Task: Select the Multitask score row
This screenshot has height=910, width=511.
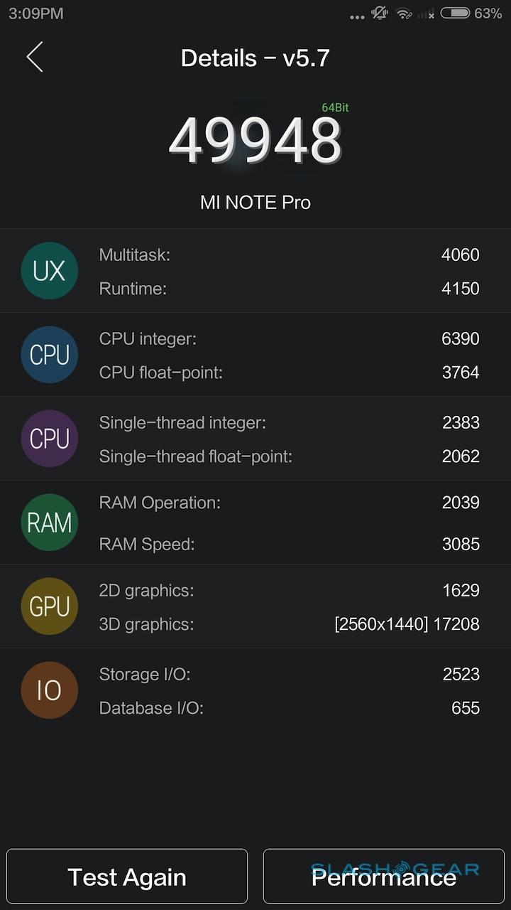Action: coord(289,255)
